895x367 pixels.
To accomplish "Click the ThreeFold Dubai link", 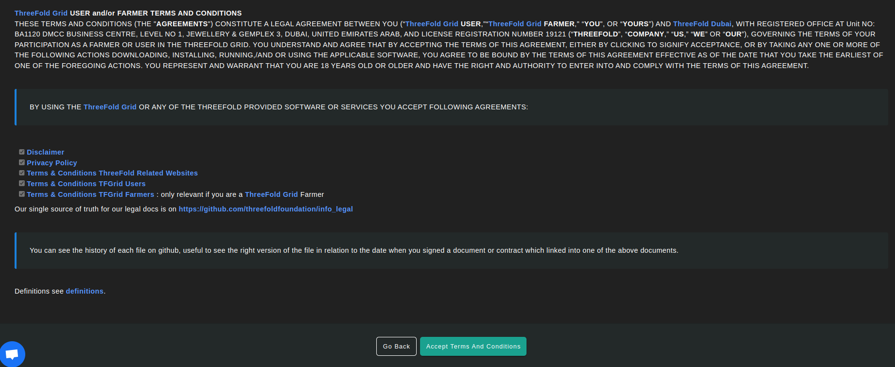I will tap(702, 24).
